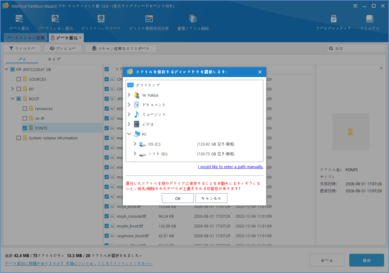Click the FONTS preview thumbnail

pos(350,132)
